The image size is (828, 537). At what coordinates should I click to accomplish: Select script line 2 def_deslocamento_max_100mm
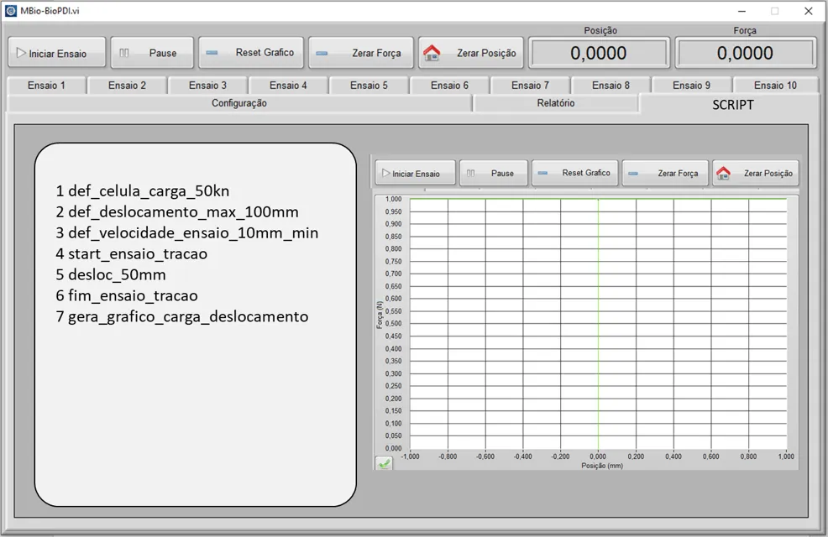pyautogui.click(x=177, y=212)
